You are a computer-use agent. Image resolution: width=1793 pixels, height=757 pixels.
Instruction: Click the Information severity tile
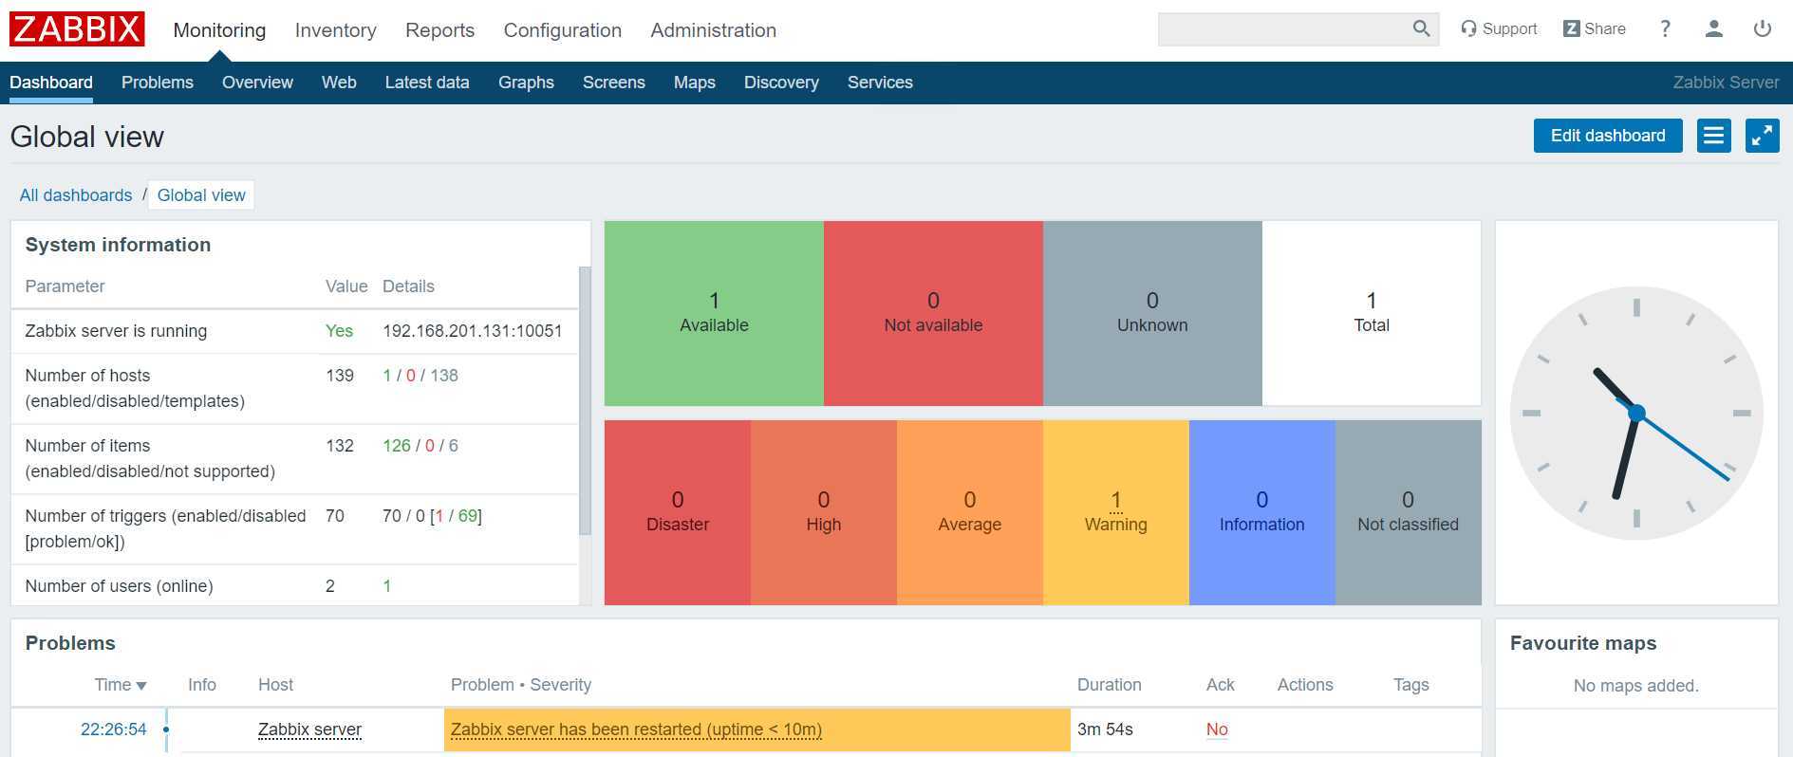1262,512
